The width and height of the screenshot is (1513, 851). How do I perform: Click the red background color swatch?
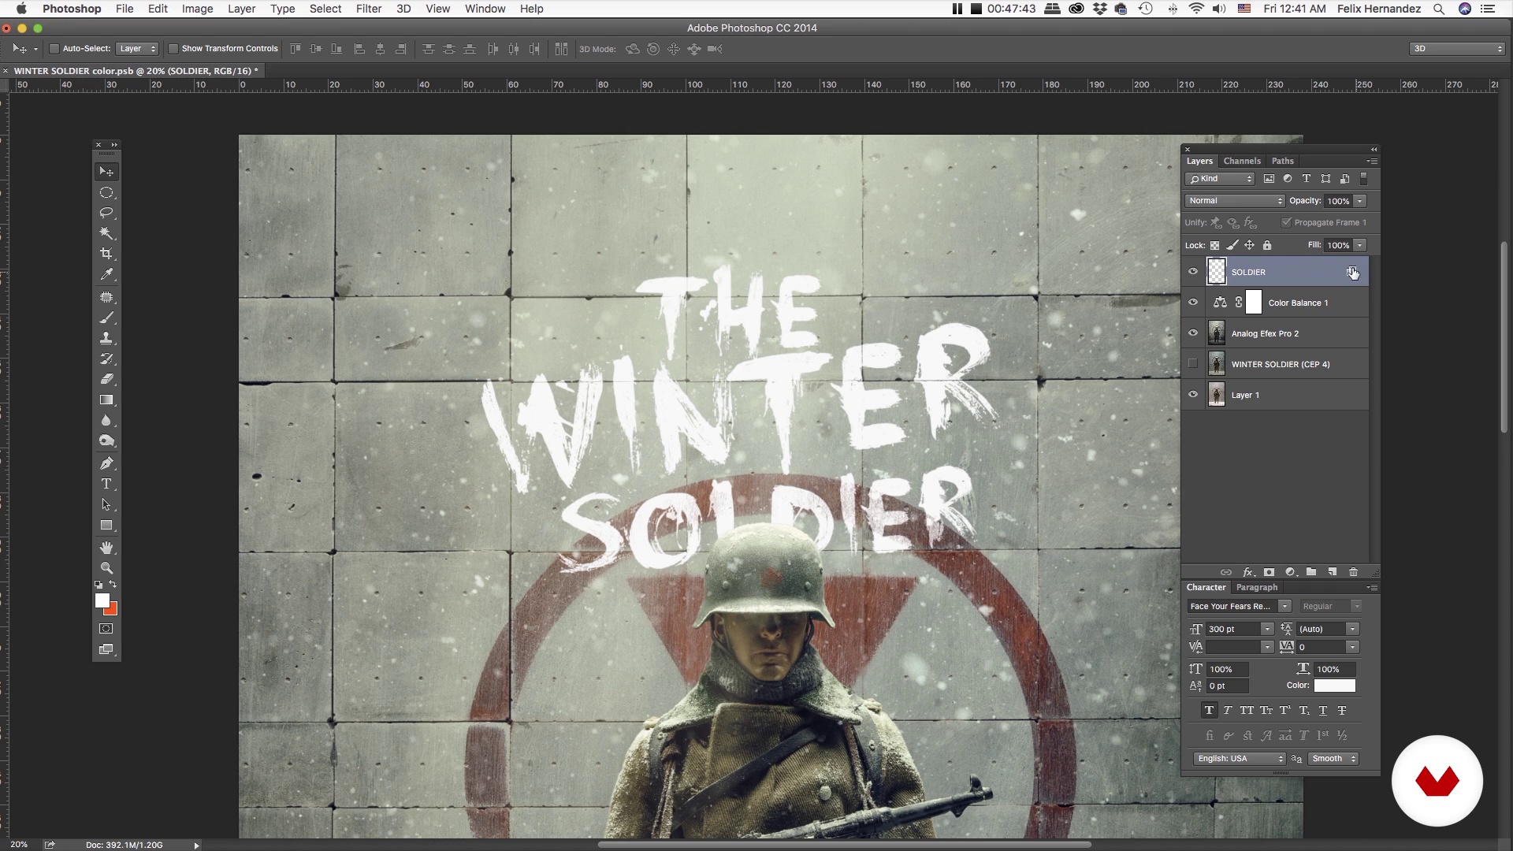point(112,610)
